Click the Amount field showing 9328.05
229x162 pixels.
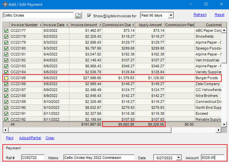click(x=212, y=158)
